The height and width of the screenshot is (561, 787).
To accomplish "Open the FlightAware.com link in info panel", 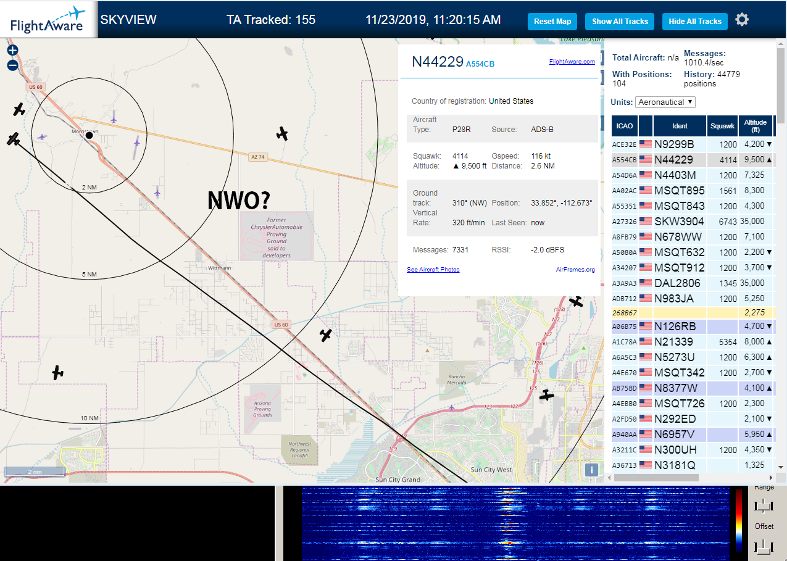I will 572,61.
